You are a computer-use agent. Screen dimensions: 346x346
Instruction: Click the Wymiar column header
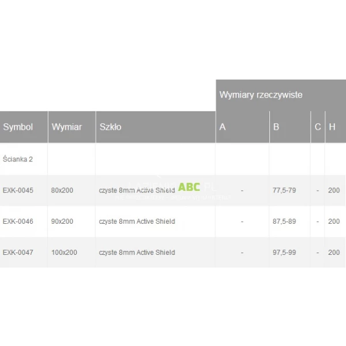pos(67,127)
